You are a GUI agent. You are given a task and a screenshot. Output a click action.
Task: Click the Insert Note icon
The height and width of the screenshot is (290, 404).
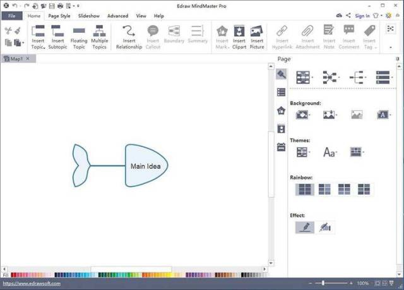(329, 30)
